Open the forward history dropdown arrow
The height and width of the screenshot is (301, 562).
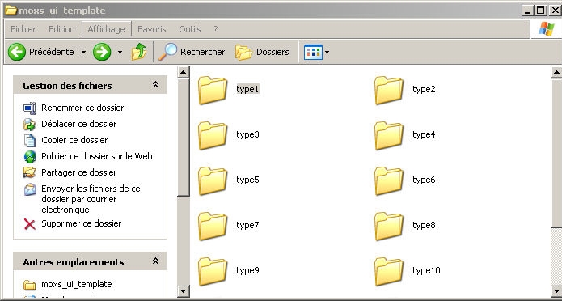pyautogui.click(x=120, y=53)
